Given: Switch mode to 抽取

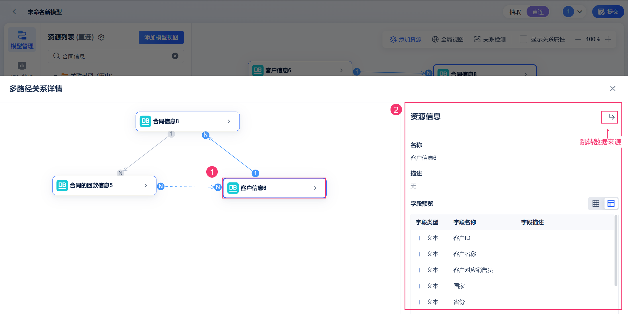Looking at the screenshot, I should 515,12.
